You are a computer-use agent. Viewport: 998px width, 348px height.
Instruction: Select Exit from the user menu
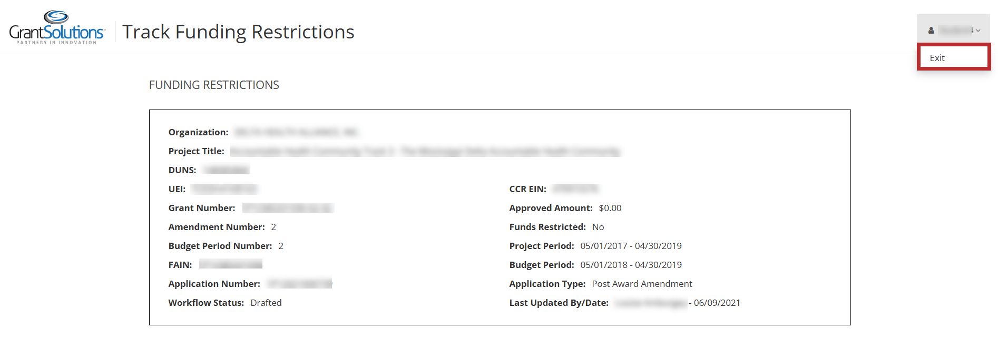coord(937,58)
